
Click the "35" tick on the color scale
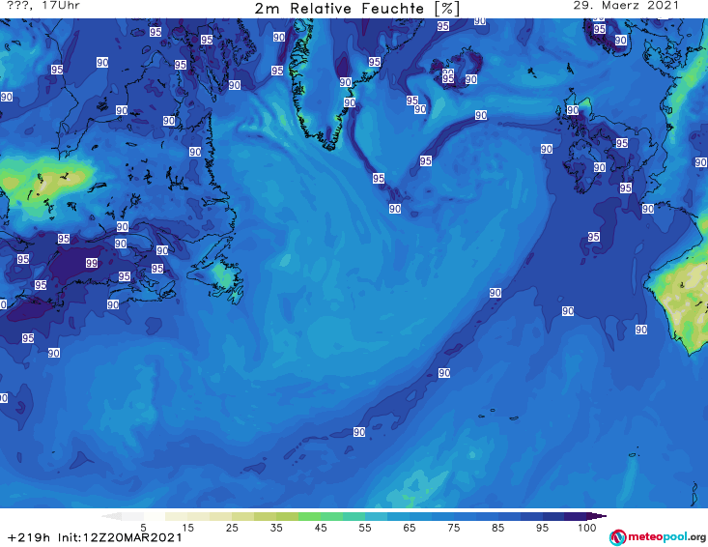[276, 528]
